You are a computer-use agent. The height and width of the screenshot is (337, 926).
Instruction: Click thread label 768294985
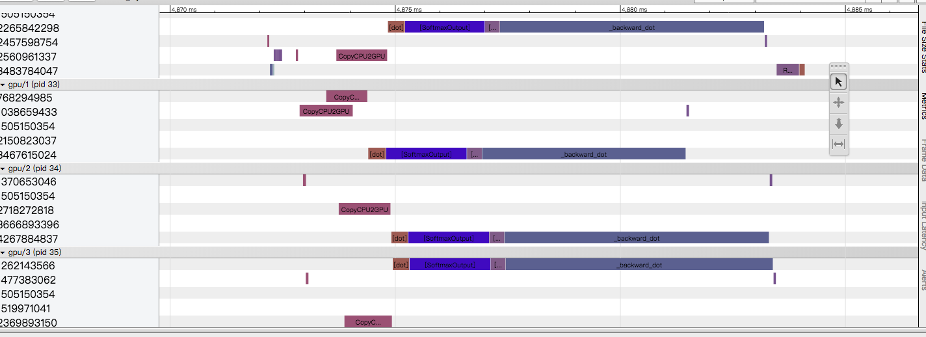click(27, 98)
